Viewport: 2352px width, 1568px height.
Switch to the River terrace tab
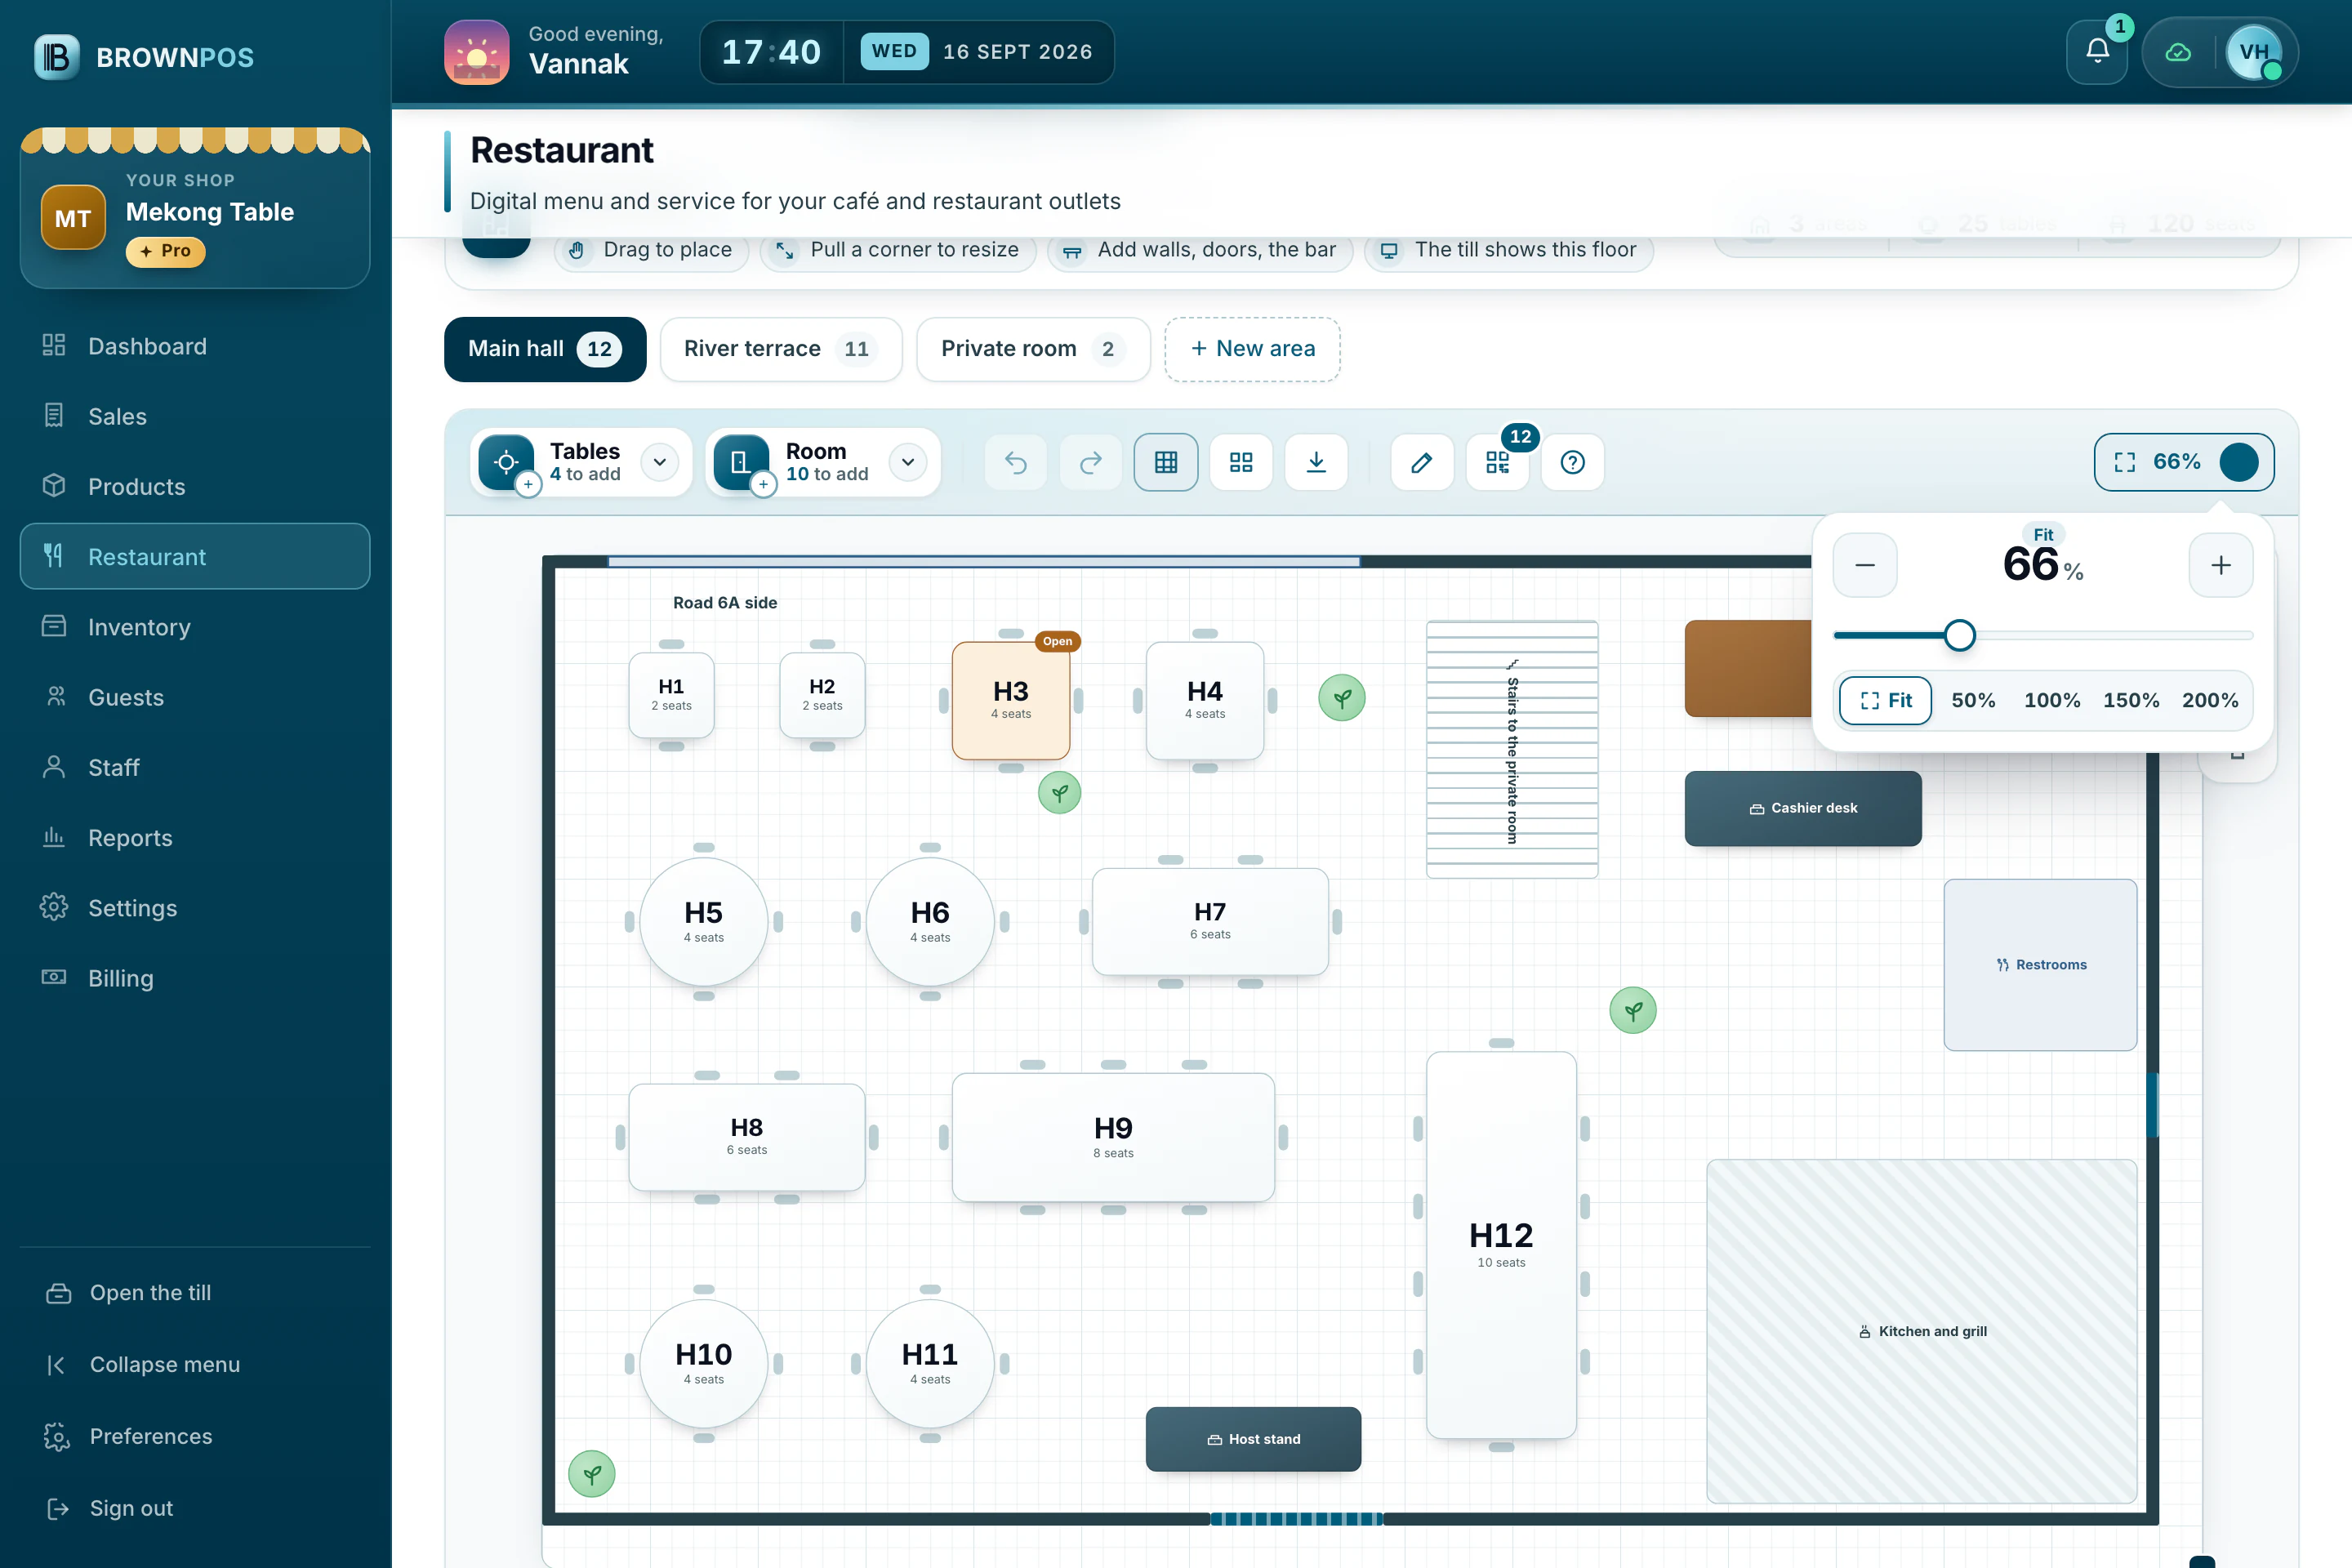(781, 349)
